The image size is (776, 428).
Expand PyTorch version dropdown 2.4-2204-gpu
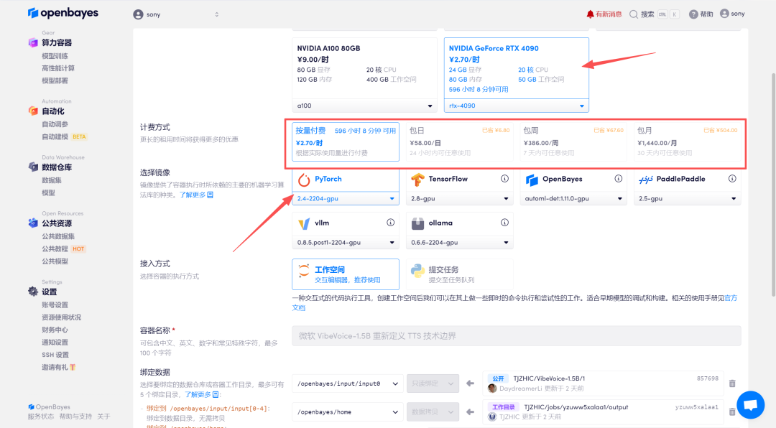coord(346,199)
